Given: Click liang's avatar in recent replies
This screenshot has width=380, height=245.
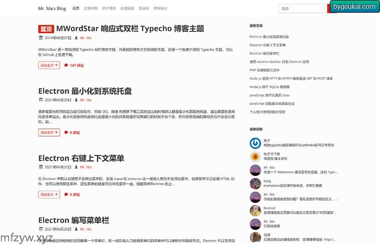Looking at the screenshot, I should [255, 184].
